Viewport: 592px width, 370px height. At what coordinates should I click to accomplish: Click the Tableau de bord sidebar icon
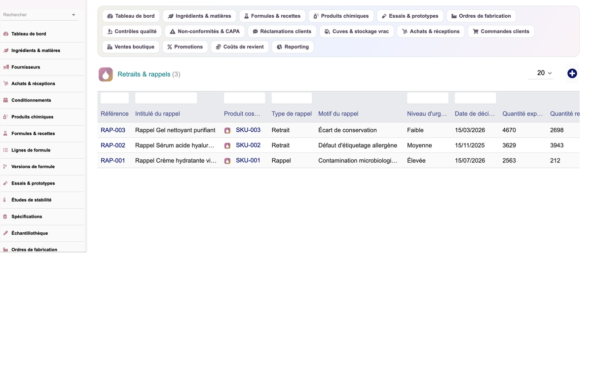(6, 34)
